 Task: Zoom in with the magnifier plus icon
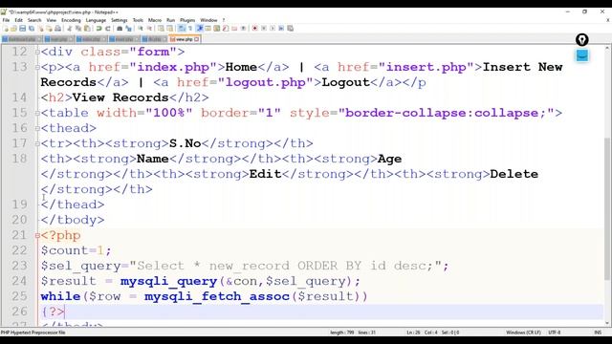[141, 29]
